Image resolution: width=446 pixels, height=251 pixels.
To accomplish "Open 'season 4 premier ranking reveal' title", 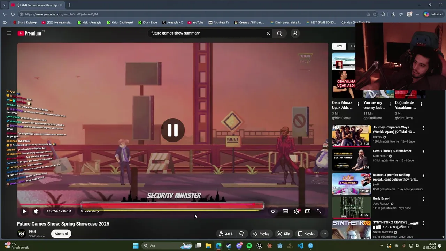I will 395,177.
